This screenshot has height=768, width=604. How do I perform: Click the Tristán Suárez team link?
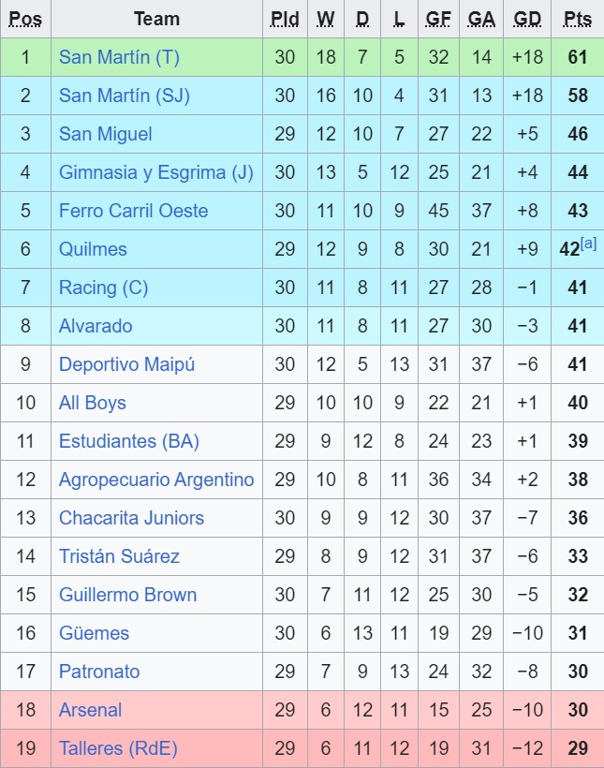(119, 556)
